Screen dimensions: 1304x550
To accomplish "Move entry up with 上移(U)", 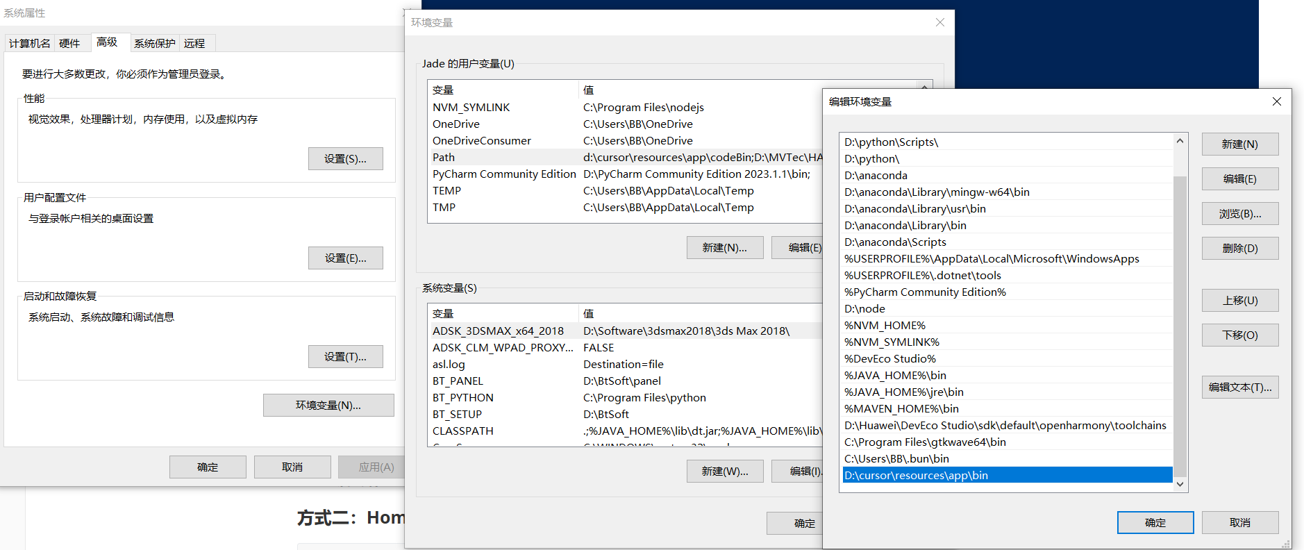I will point(1239,301).
